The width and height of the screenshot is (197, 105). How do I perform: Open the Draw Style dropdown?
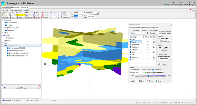[x=136, y=33]
